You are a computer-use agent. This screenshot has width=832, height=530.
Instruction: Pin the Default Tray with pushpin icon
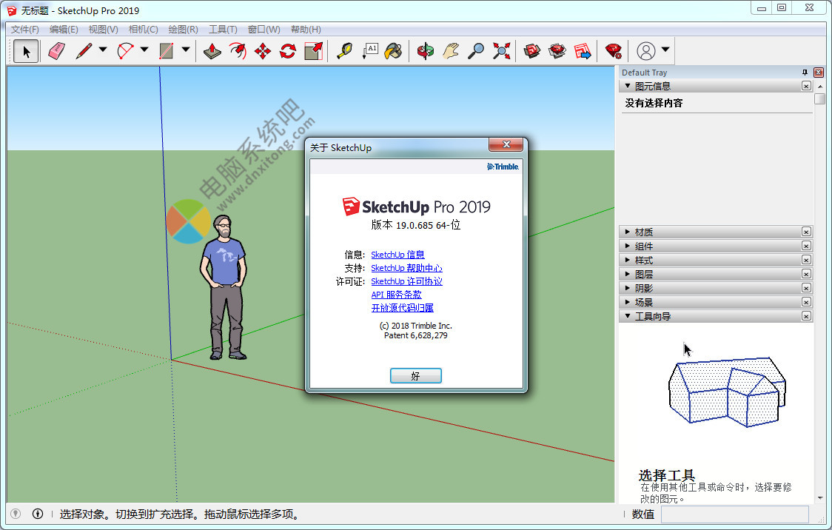805,73
